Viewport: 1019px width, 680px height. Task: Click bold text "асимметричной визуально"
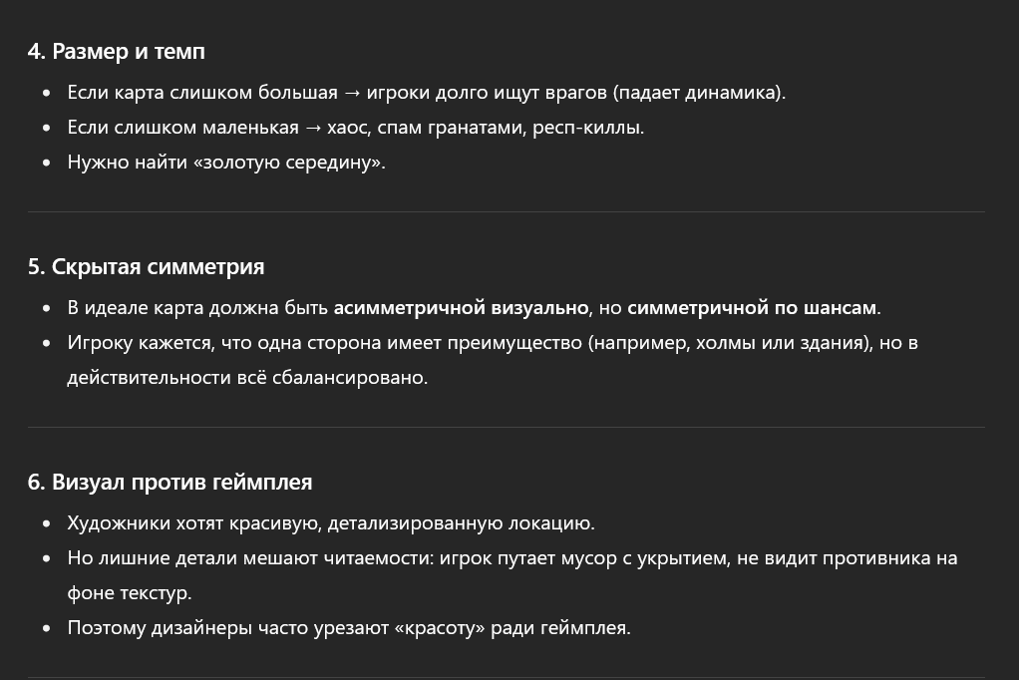point(461,307)
